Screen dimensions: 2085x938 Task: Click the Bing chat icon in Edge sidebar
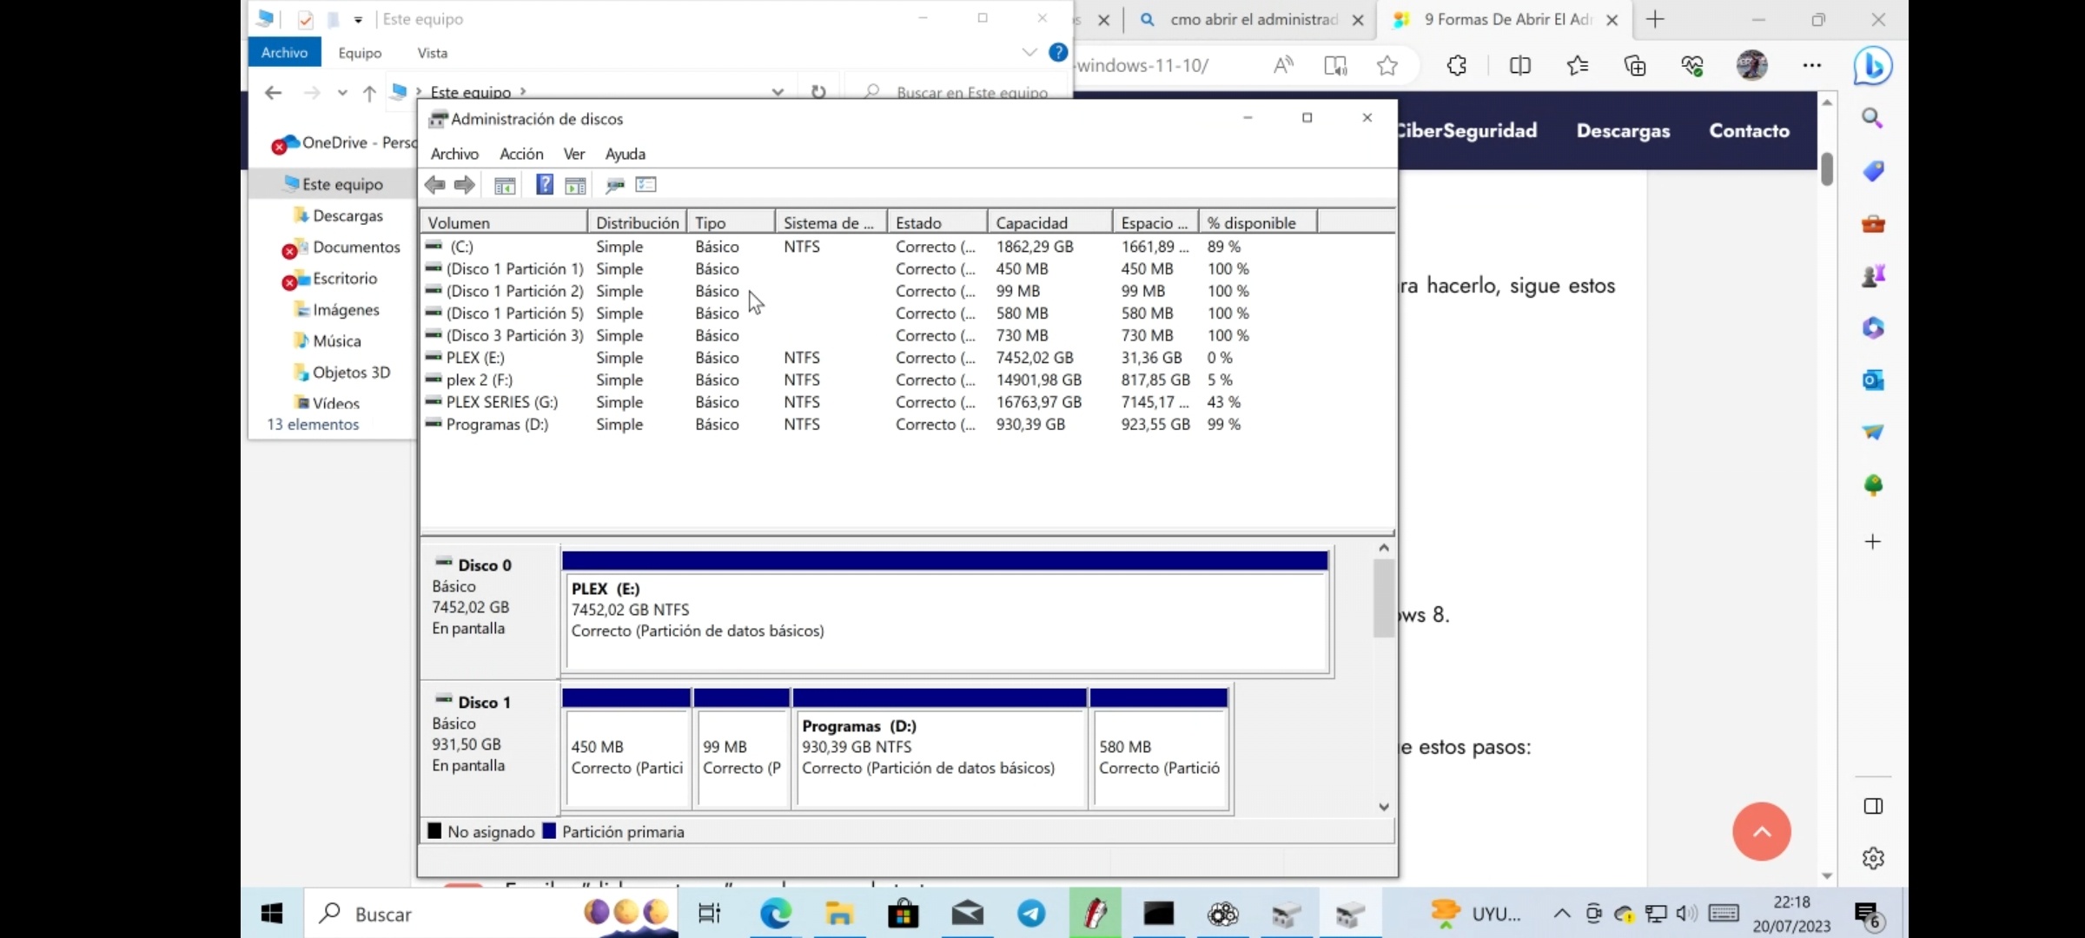1872,66
